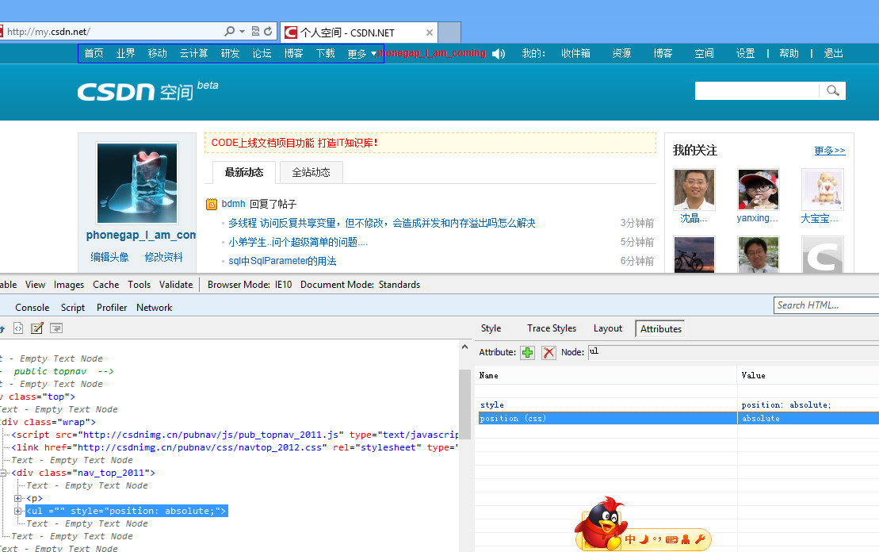Open the 业界 nav link
This screenshot has height=552, width=879.
(x=125, y=53)
